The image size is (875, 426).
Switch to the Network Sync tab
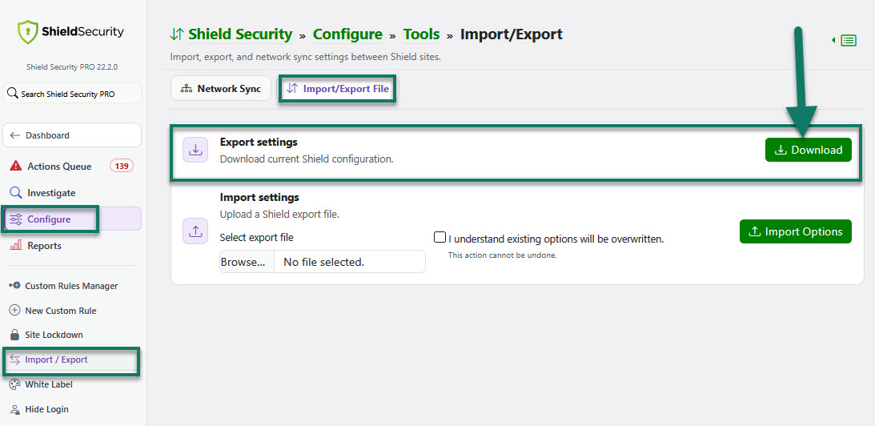[221, 89]
